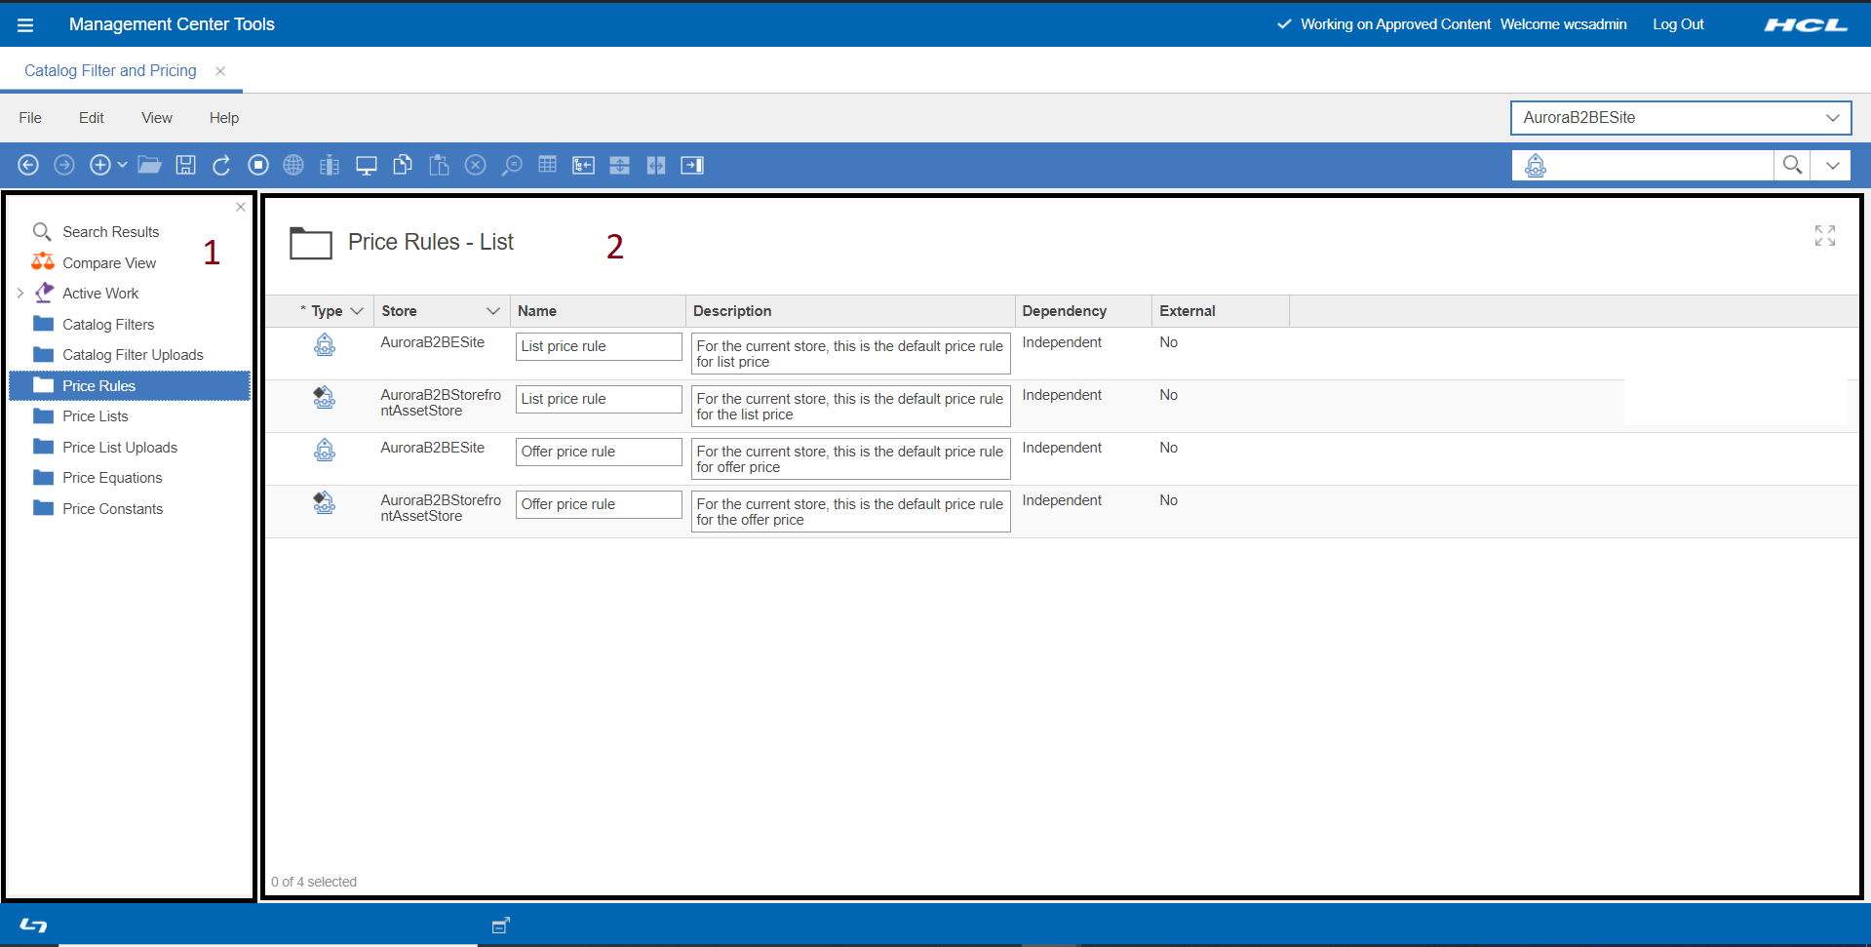Click the compare columns toolbar icon
1871x947 pixels.
pyautogui.click(x=330, y=165)
